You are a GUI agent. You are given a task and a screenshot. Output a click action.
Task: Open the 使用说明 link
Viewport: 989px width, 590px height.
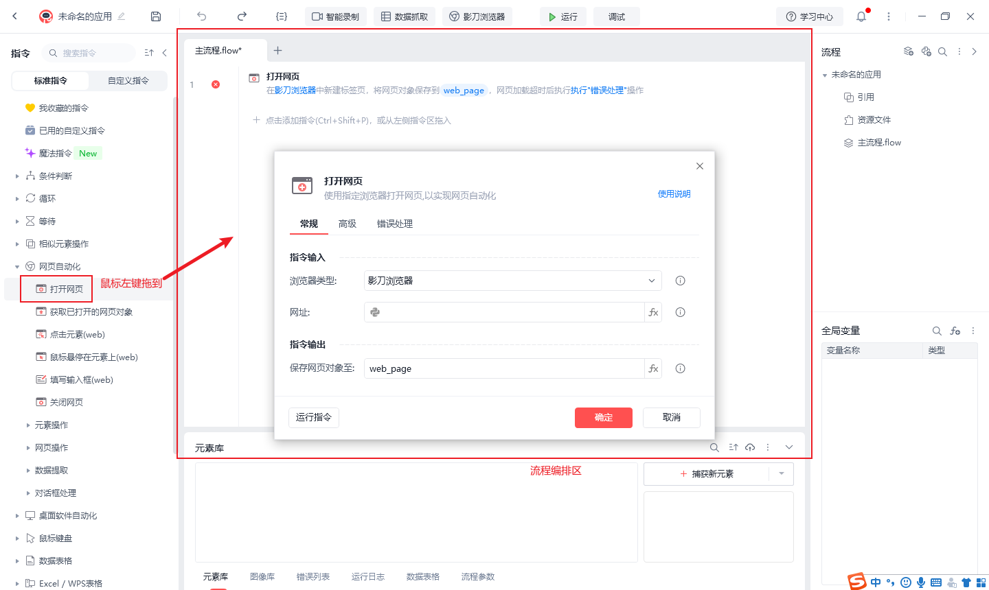point(674,194)
